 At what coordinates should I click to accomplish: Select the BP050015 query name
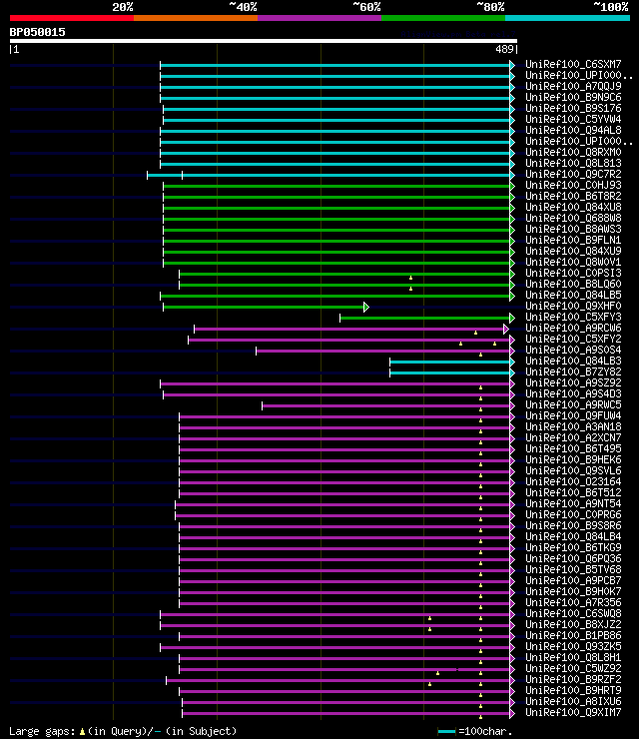click(x=37, y=32)
